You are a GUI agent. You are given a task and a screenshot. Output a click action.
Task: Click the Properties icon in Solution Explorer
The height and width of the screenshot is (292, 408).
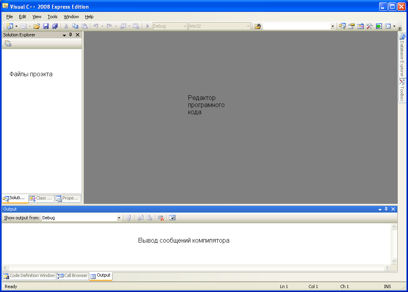[8, 43]
